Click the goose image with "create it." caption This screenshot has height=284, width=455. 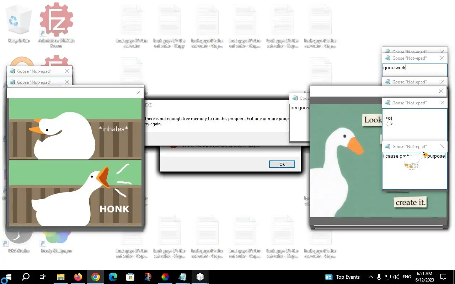[x=346, y=160]
